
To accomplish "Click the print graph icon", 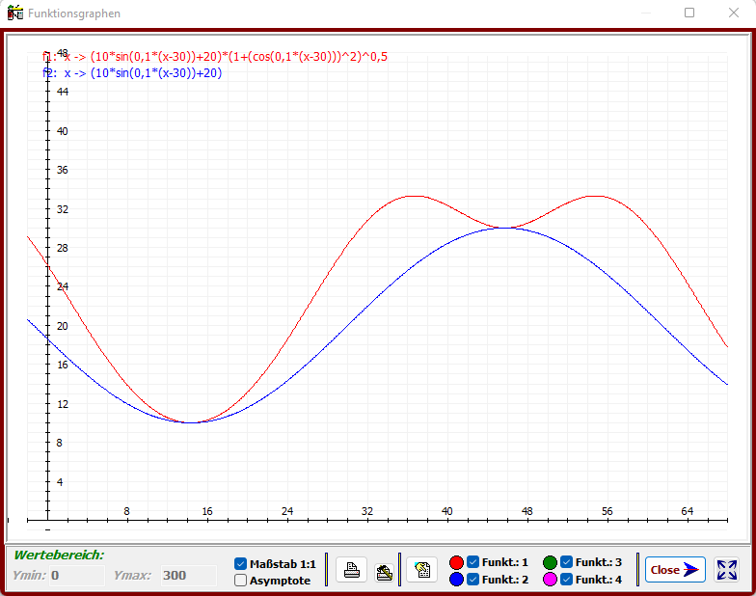I will (352, 570).
